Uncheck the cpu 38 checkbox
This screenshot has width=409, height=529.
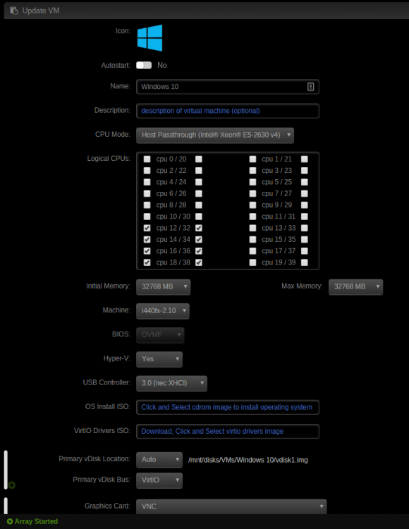pyautogui.click(x=199, y=262)
